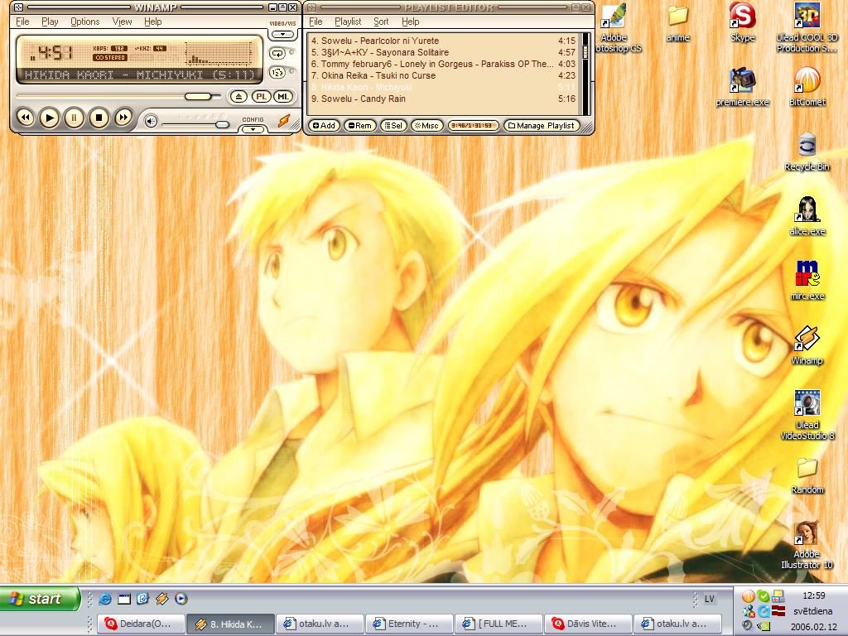The height and width of the screenshot is (636, 848).
Task: Open the Sort menu in Playlist Editor
Action: (381, 22)
